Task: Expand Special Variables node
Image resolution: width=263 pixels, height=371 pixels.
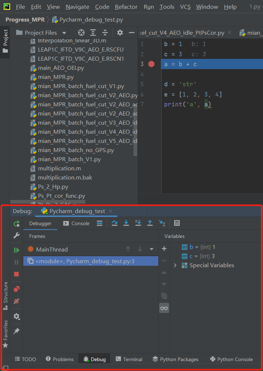Action: pyautogui.click(x=175, y=265)
